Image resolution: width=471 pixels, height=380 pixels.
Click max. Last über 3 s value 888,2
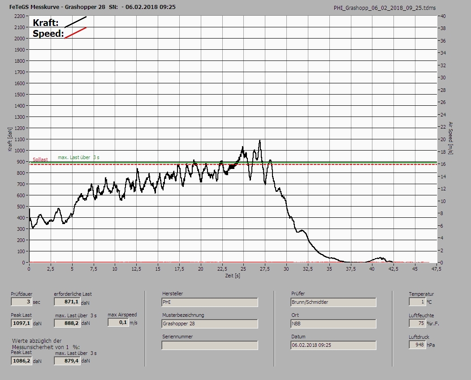click(x=67, y=323)
